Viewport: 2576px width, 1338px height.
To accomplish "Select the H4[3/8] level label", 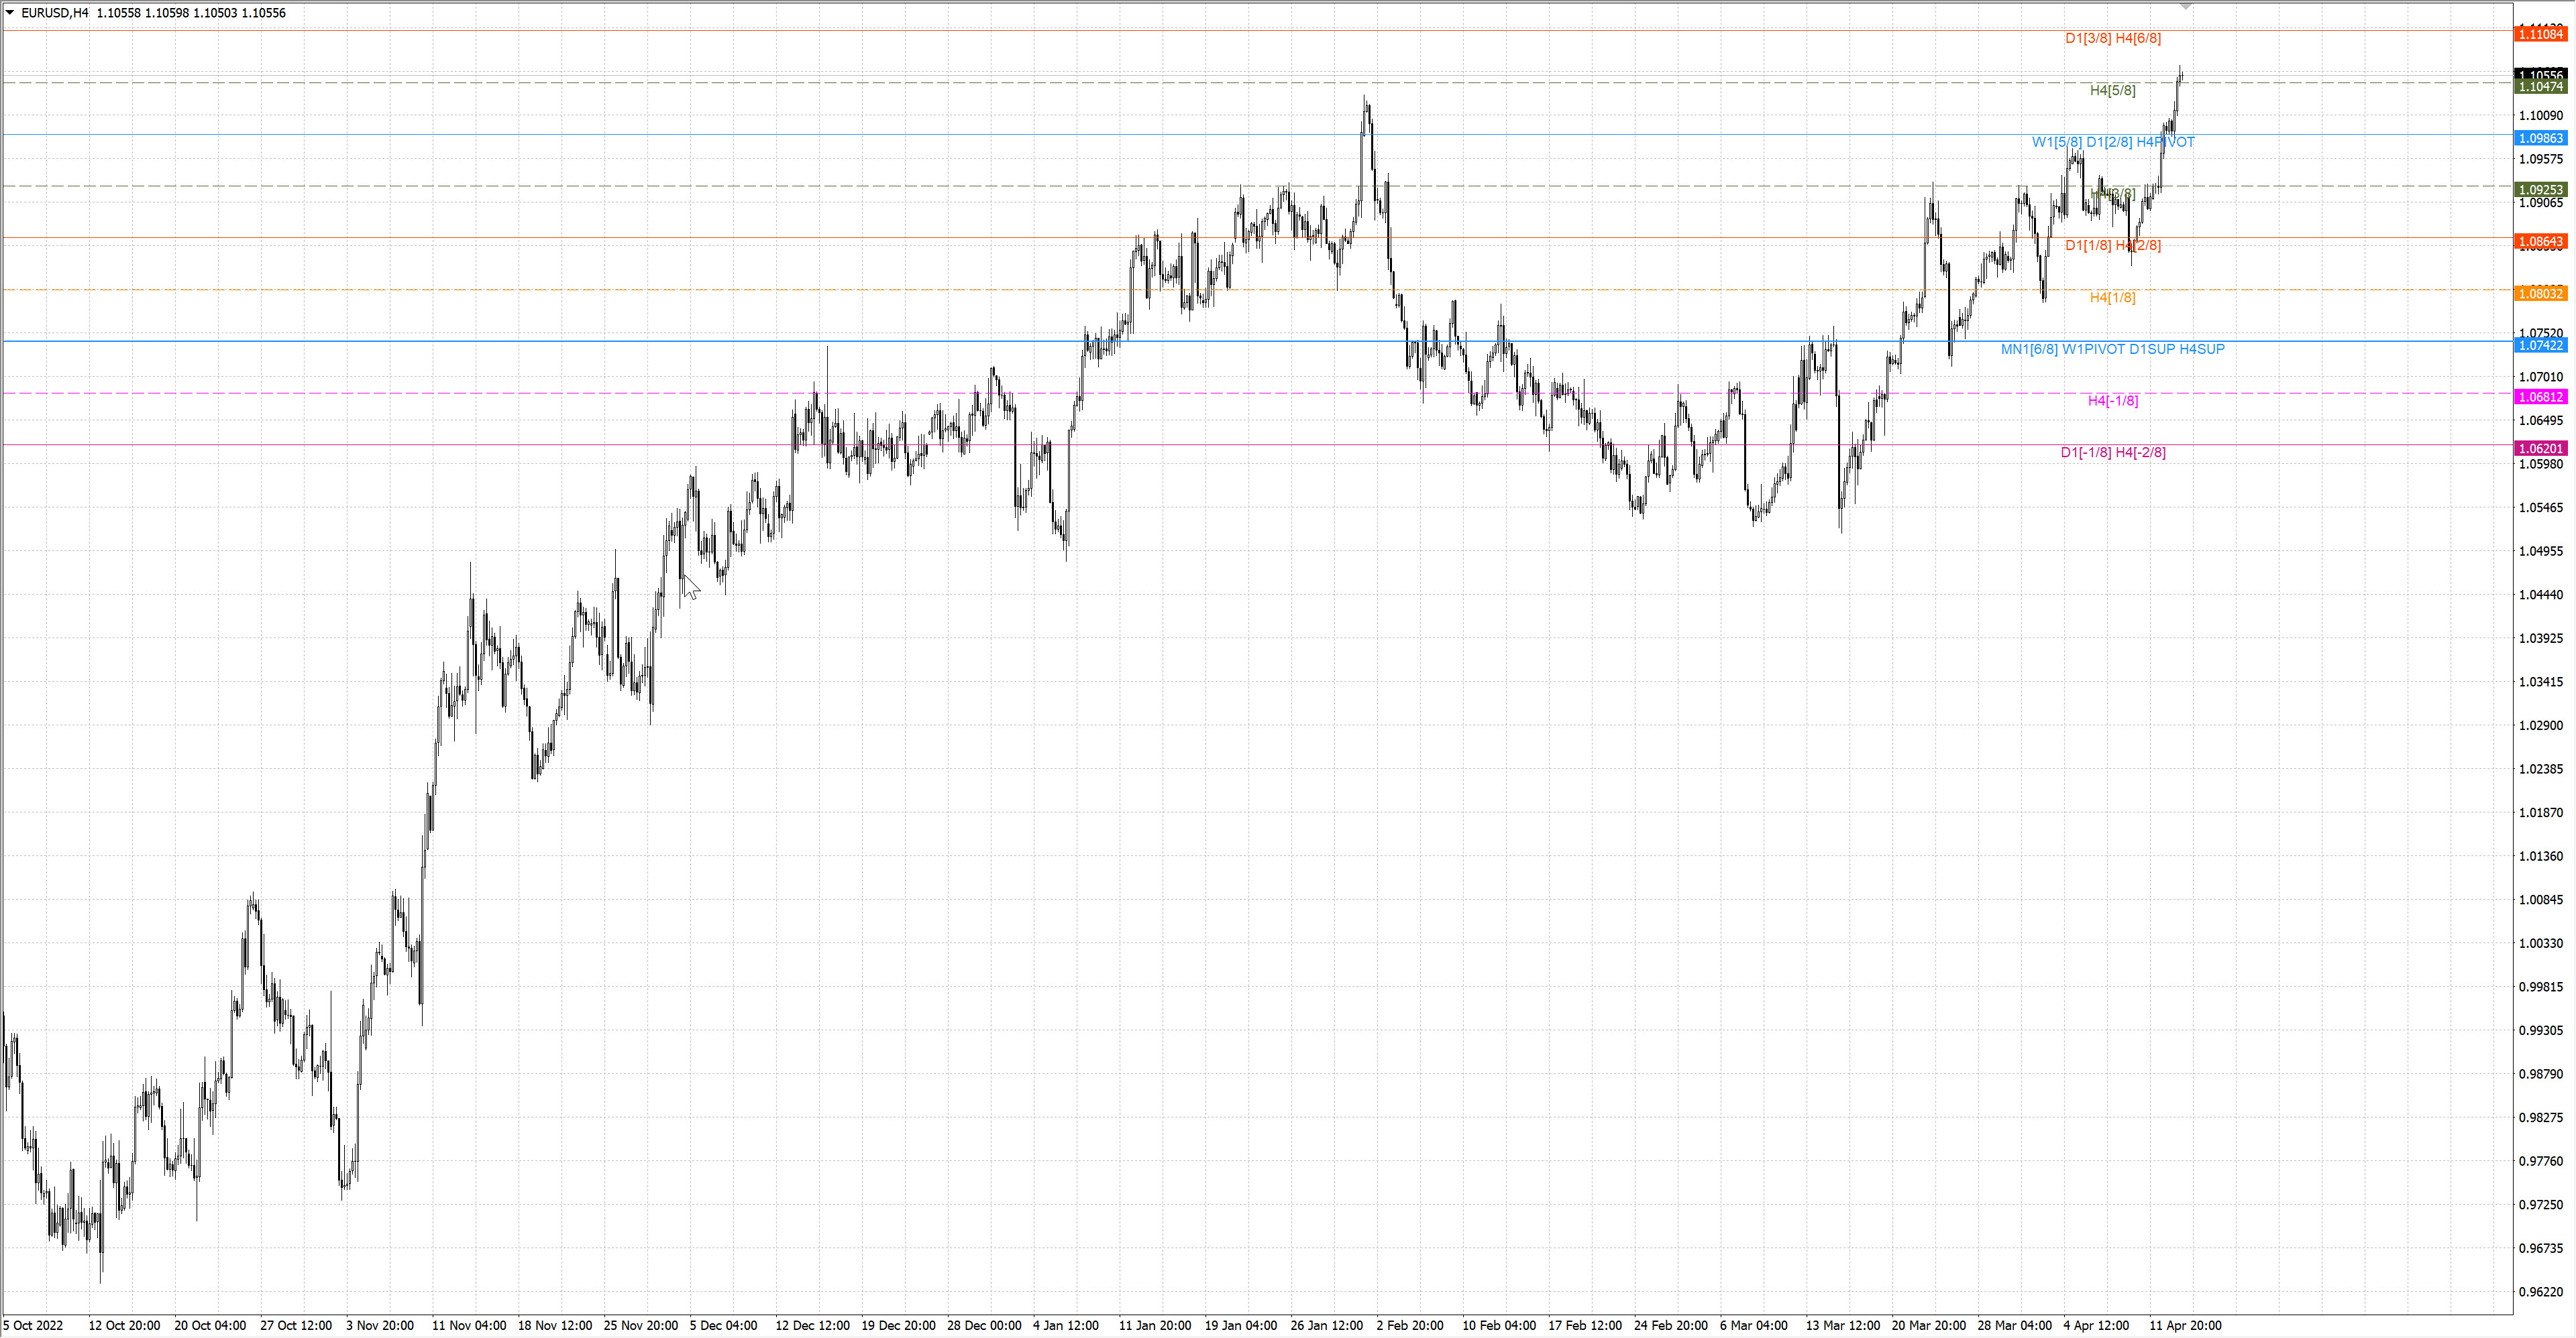I will [x=2113, y=194].
